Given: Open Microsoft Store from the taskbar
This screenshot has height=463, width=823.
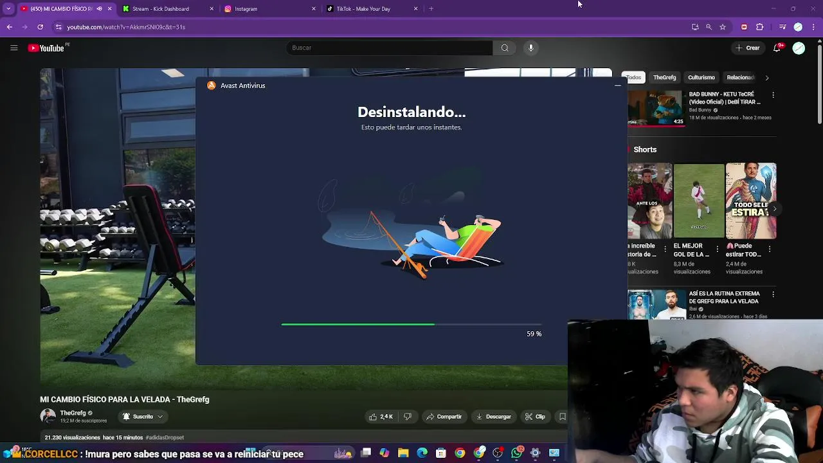Looking at the screenshot, I should [x=441, y=453].
